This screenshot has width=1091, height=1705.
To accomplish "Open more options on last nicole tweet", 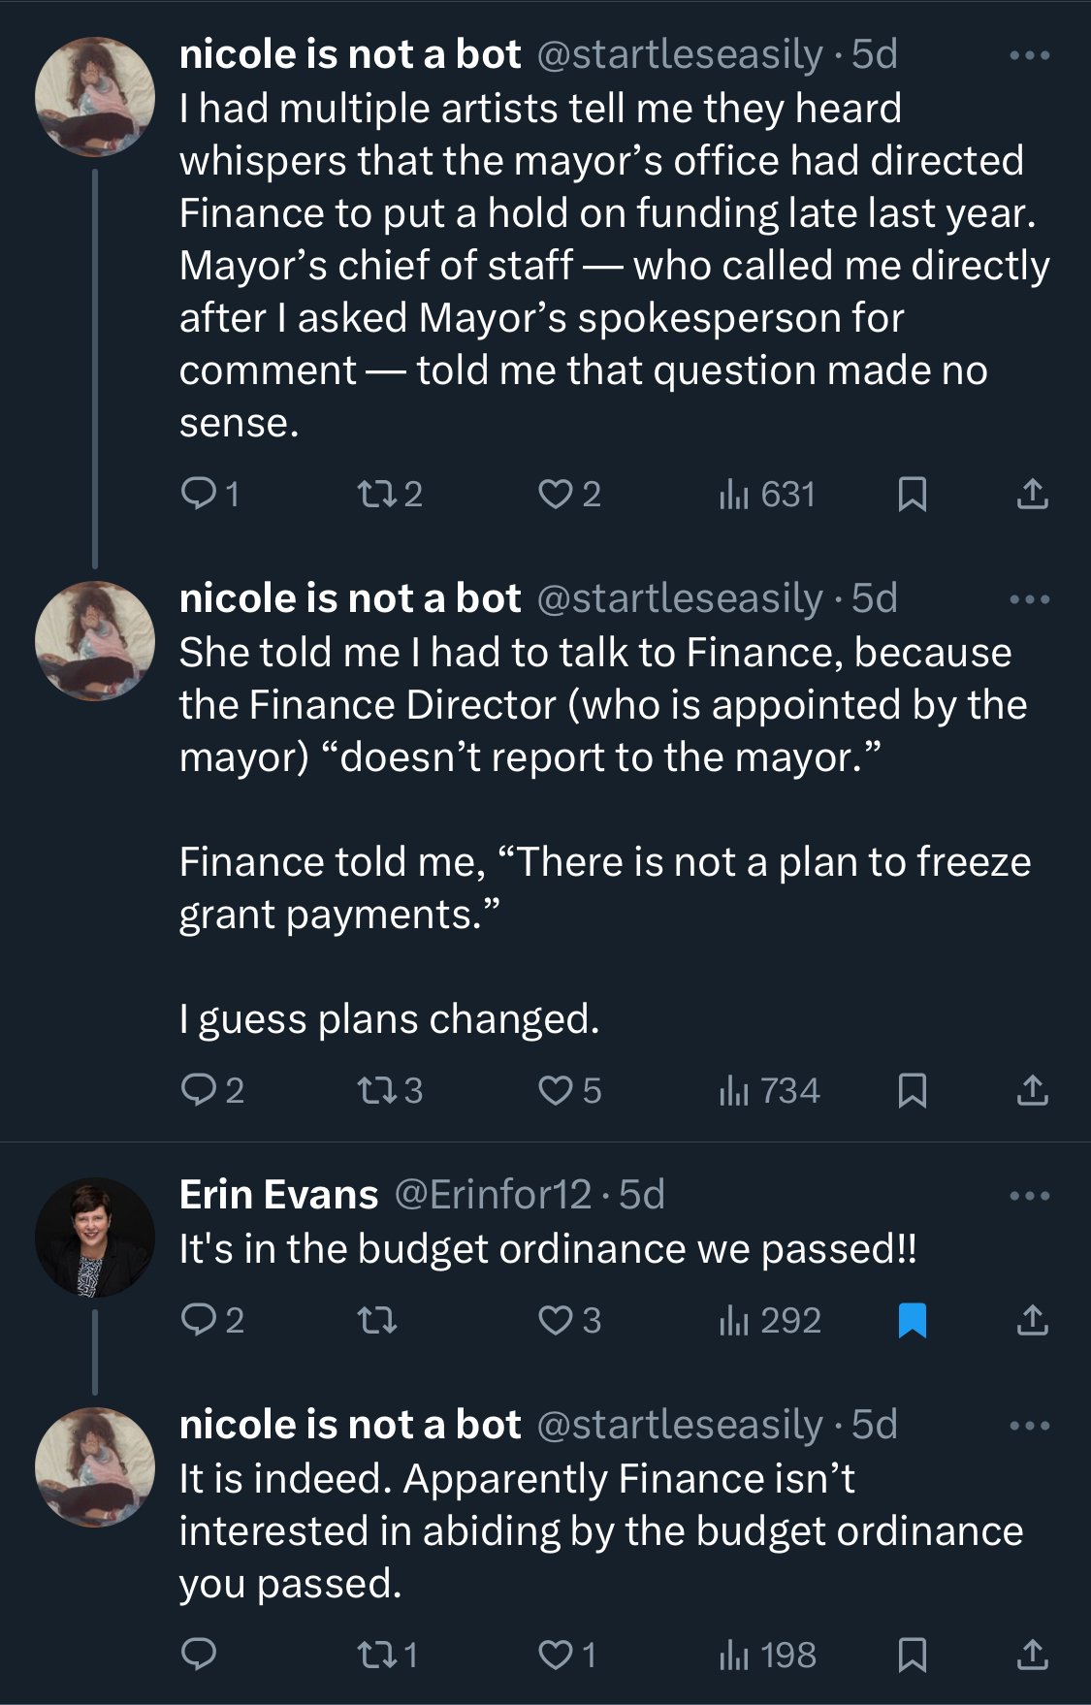I will point(1029,1426).
